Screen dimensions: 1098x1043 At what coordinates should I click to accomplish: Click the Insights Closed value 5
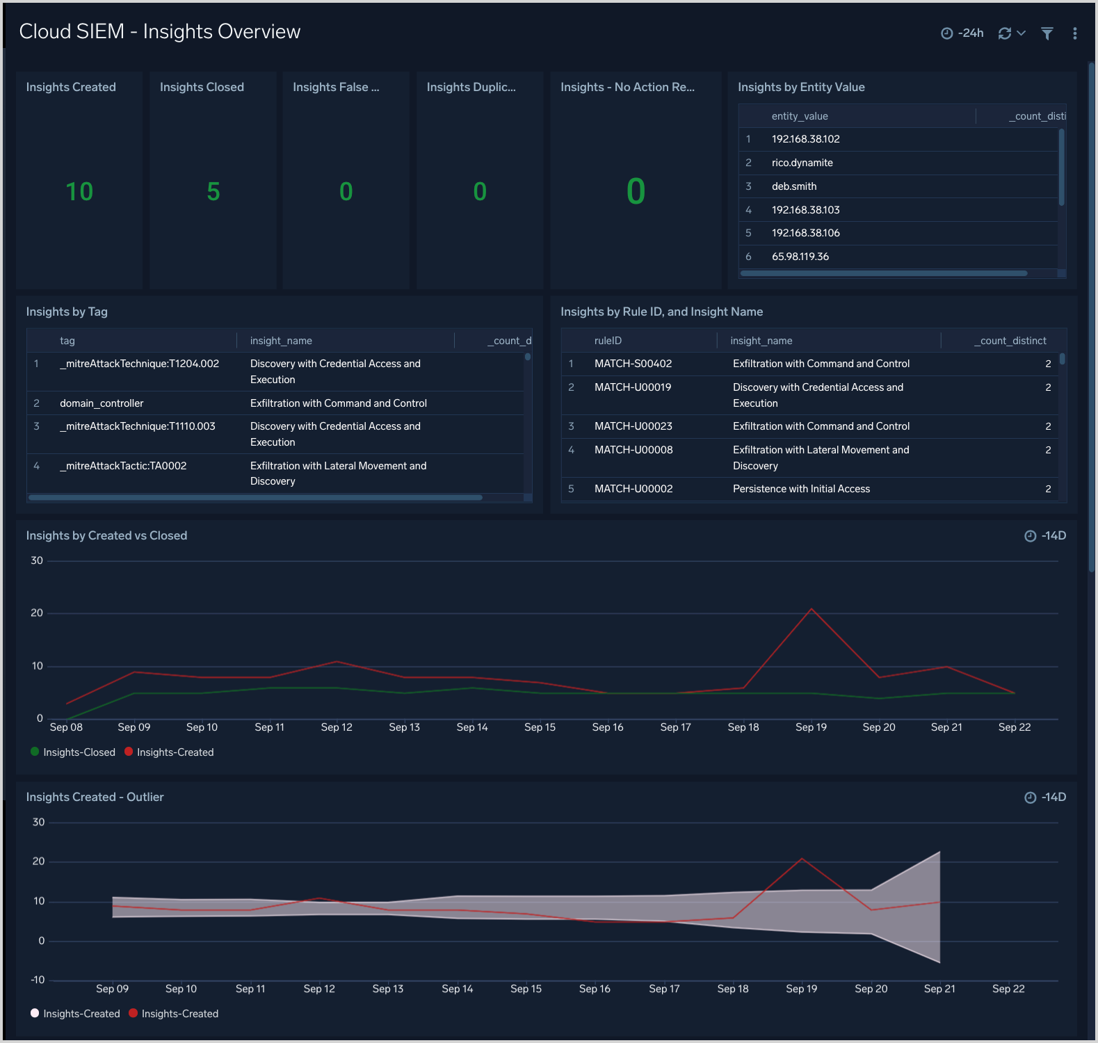tap(213, 192)
